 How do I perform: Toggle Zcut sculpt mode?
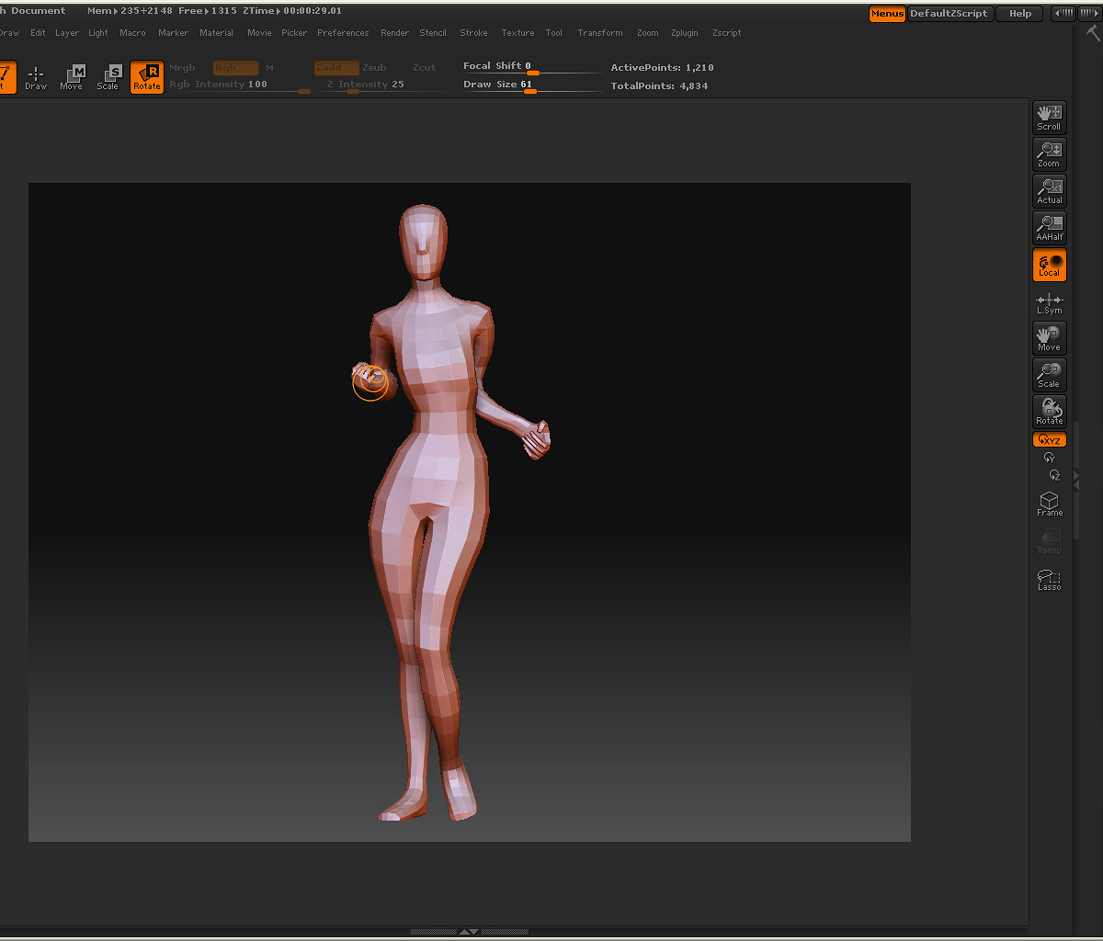pyautogui.click(x=424, y=68)
